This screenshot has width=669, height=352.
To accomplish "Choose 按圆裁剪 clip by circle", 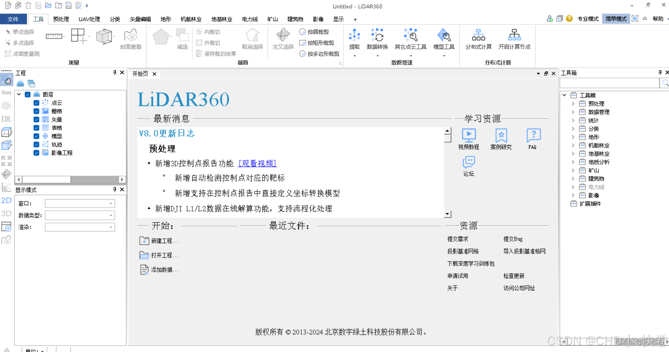I will [314, 32].
